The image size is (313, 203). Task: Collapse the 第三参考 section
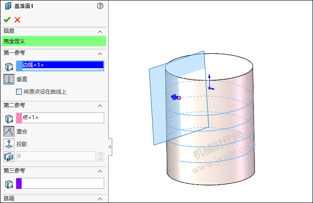[100, 171]
